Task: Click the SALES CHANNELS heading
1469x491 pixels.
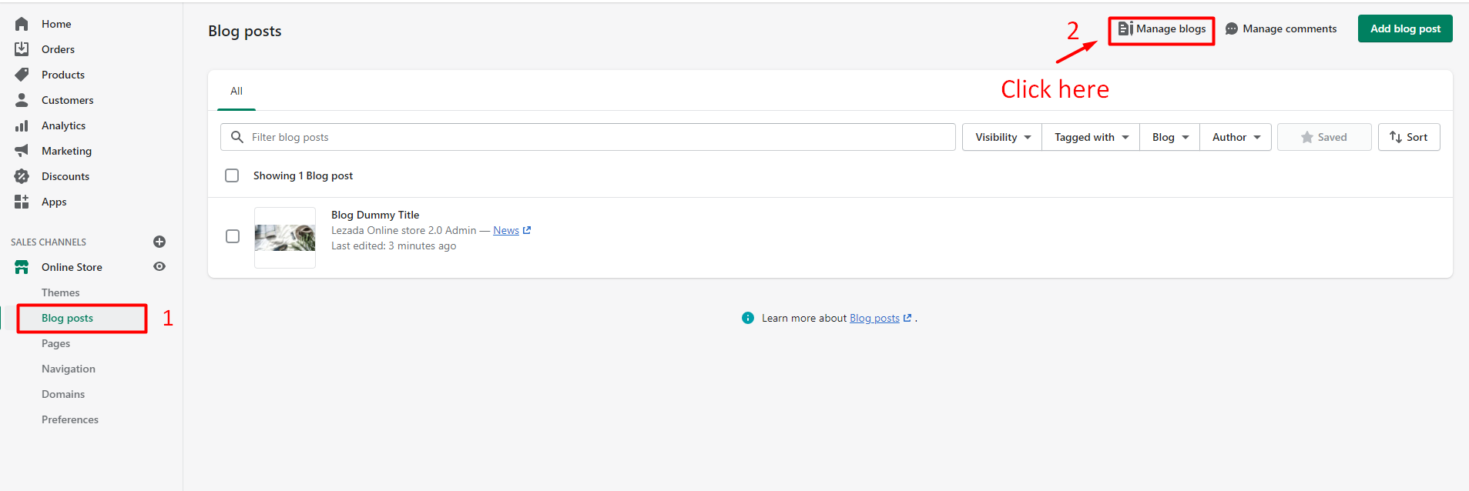Action: 49,242
